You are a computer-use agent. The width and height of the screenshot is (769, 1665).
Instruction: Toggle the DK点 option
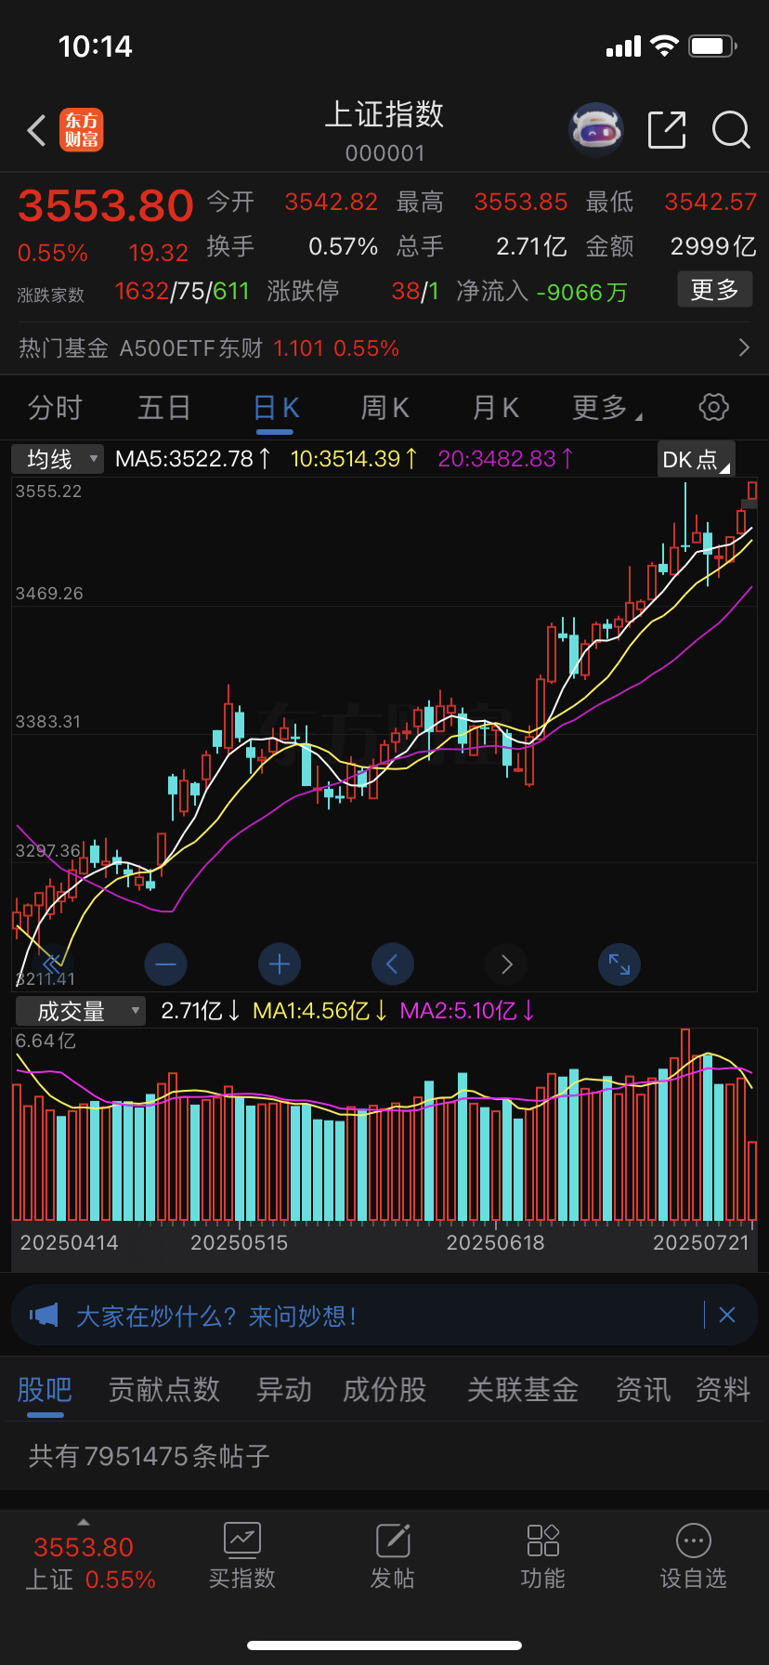696,459
